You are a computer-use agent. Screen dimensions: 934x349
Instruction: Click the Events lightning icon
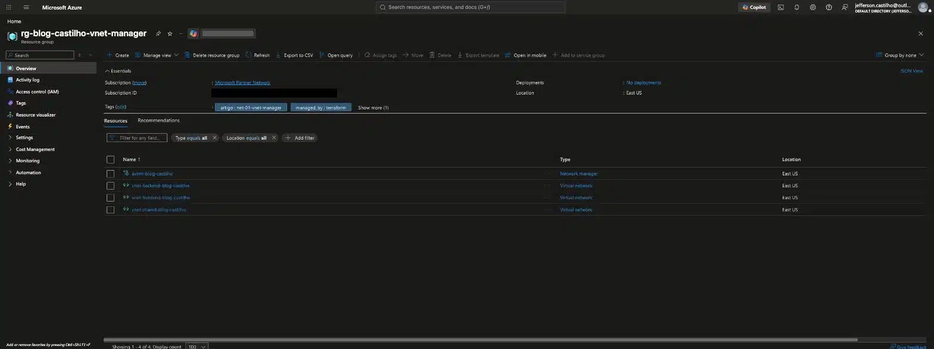[10, 127]
